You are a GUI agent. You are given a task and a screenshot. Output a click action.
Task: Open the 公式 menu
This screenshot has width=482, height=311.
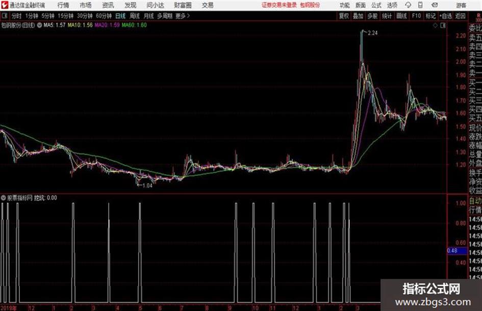[x=376, y=5]
